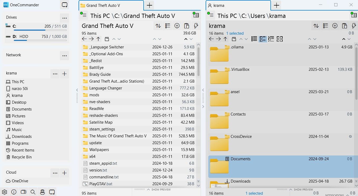Click the new item plus-circle icon in left pane

[177, 26]
